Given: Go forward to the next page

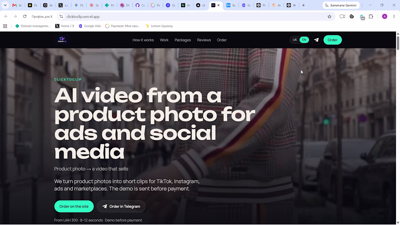Looking at the screenshot, I should click(x=15, y=17).
